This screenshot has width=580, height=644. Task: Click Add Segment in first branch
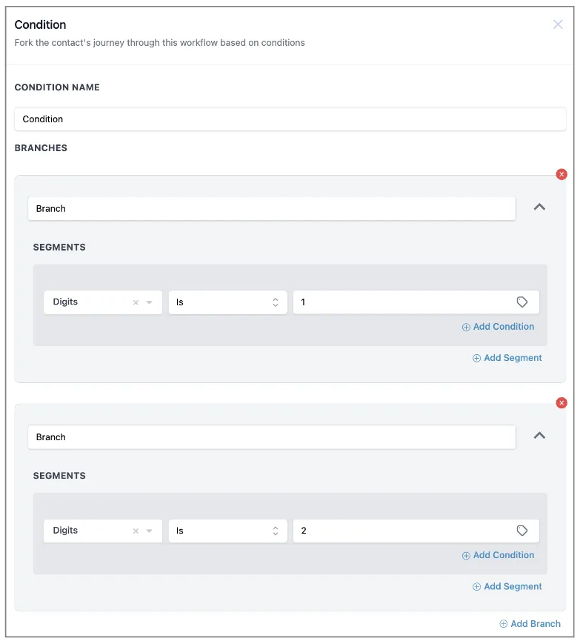(x=507, y=358)
